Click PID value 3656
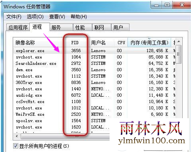Image resolution: width=191 pixels, height=152 pixels. click(76, 51)
